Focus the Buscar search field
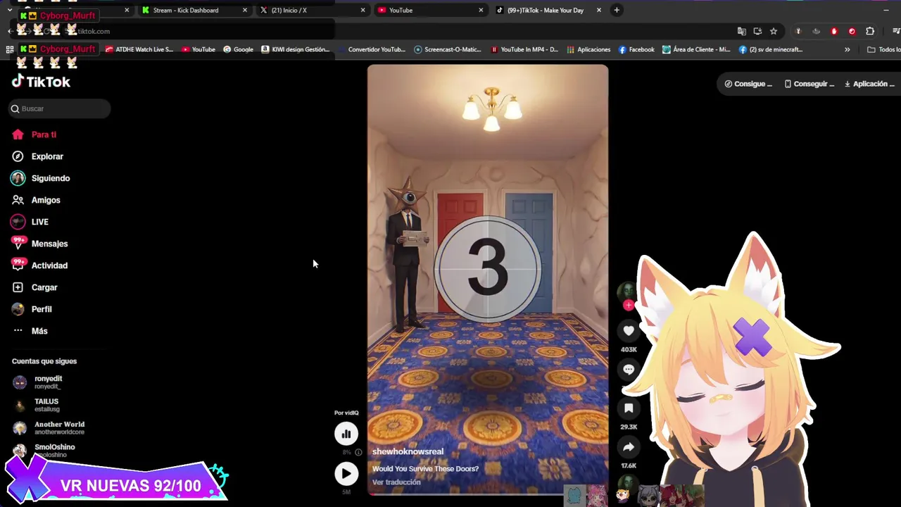Viewport: 901px width, 507px height. click(60, 108)
